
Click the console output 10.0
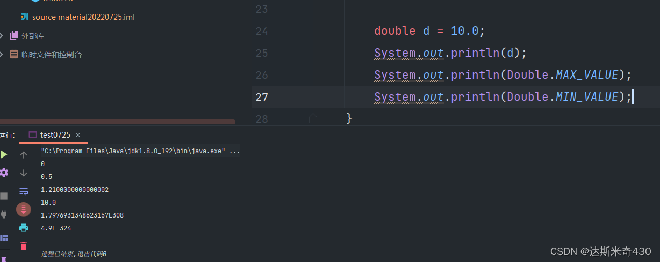(x=48, y=203)
